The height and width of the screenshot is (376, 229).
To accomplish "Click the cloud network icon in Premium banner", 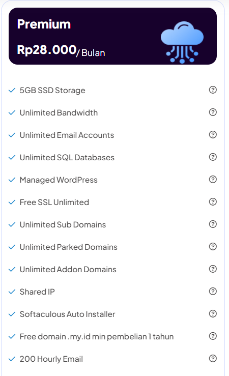I will tap(182, 42).
